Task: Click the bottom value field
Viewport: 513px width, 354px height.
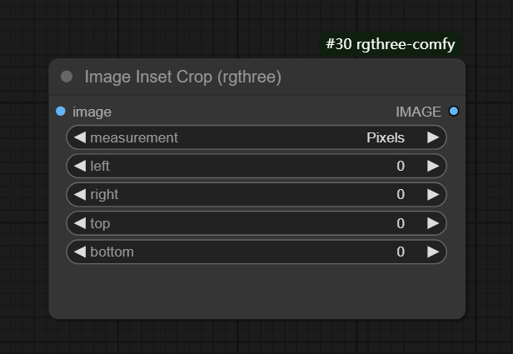Action: [256, 252]
